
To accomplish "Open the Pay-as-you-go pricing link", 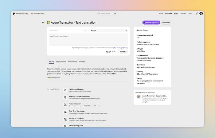I will point(121,48).
